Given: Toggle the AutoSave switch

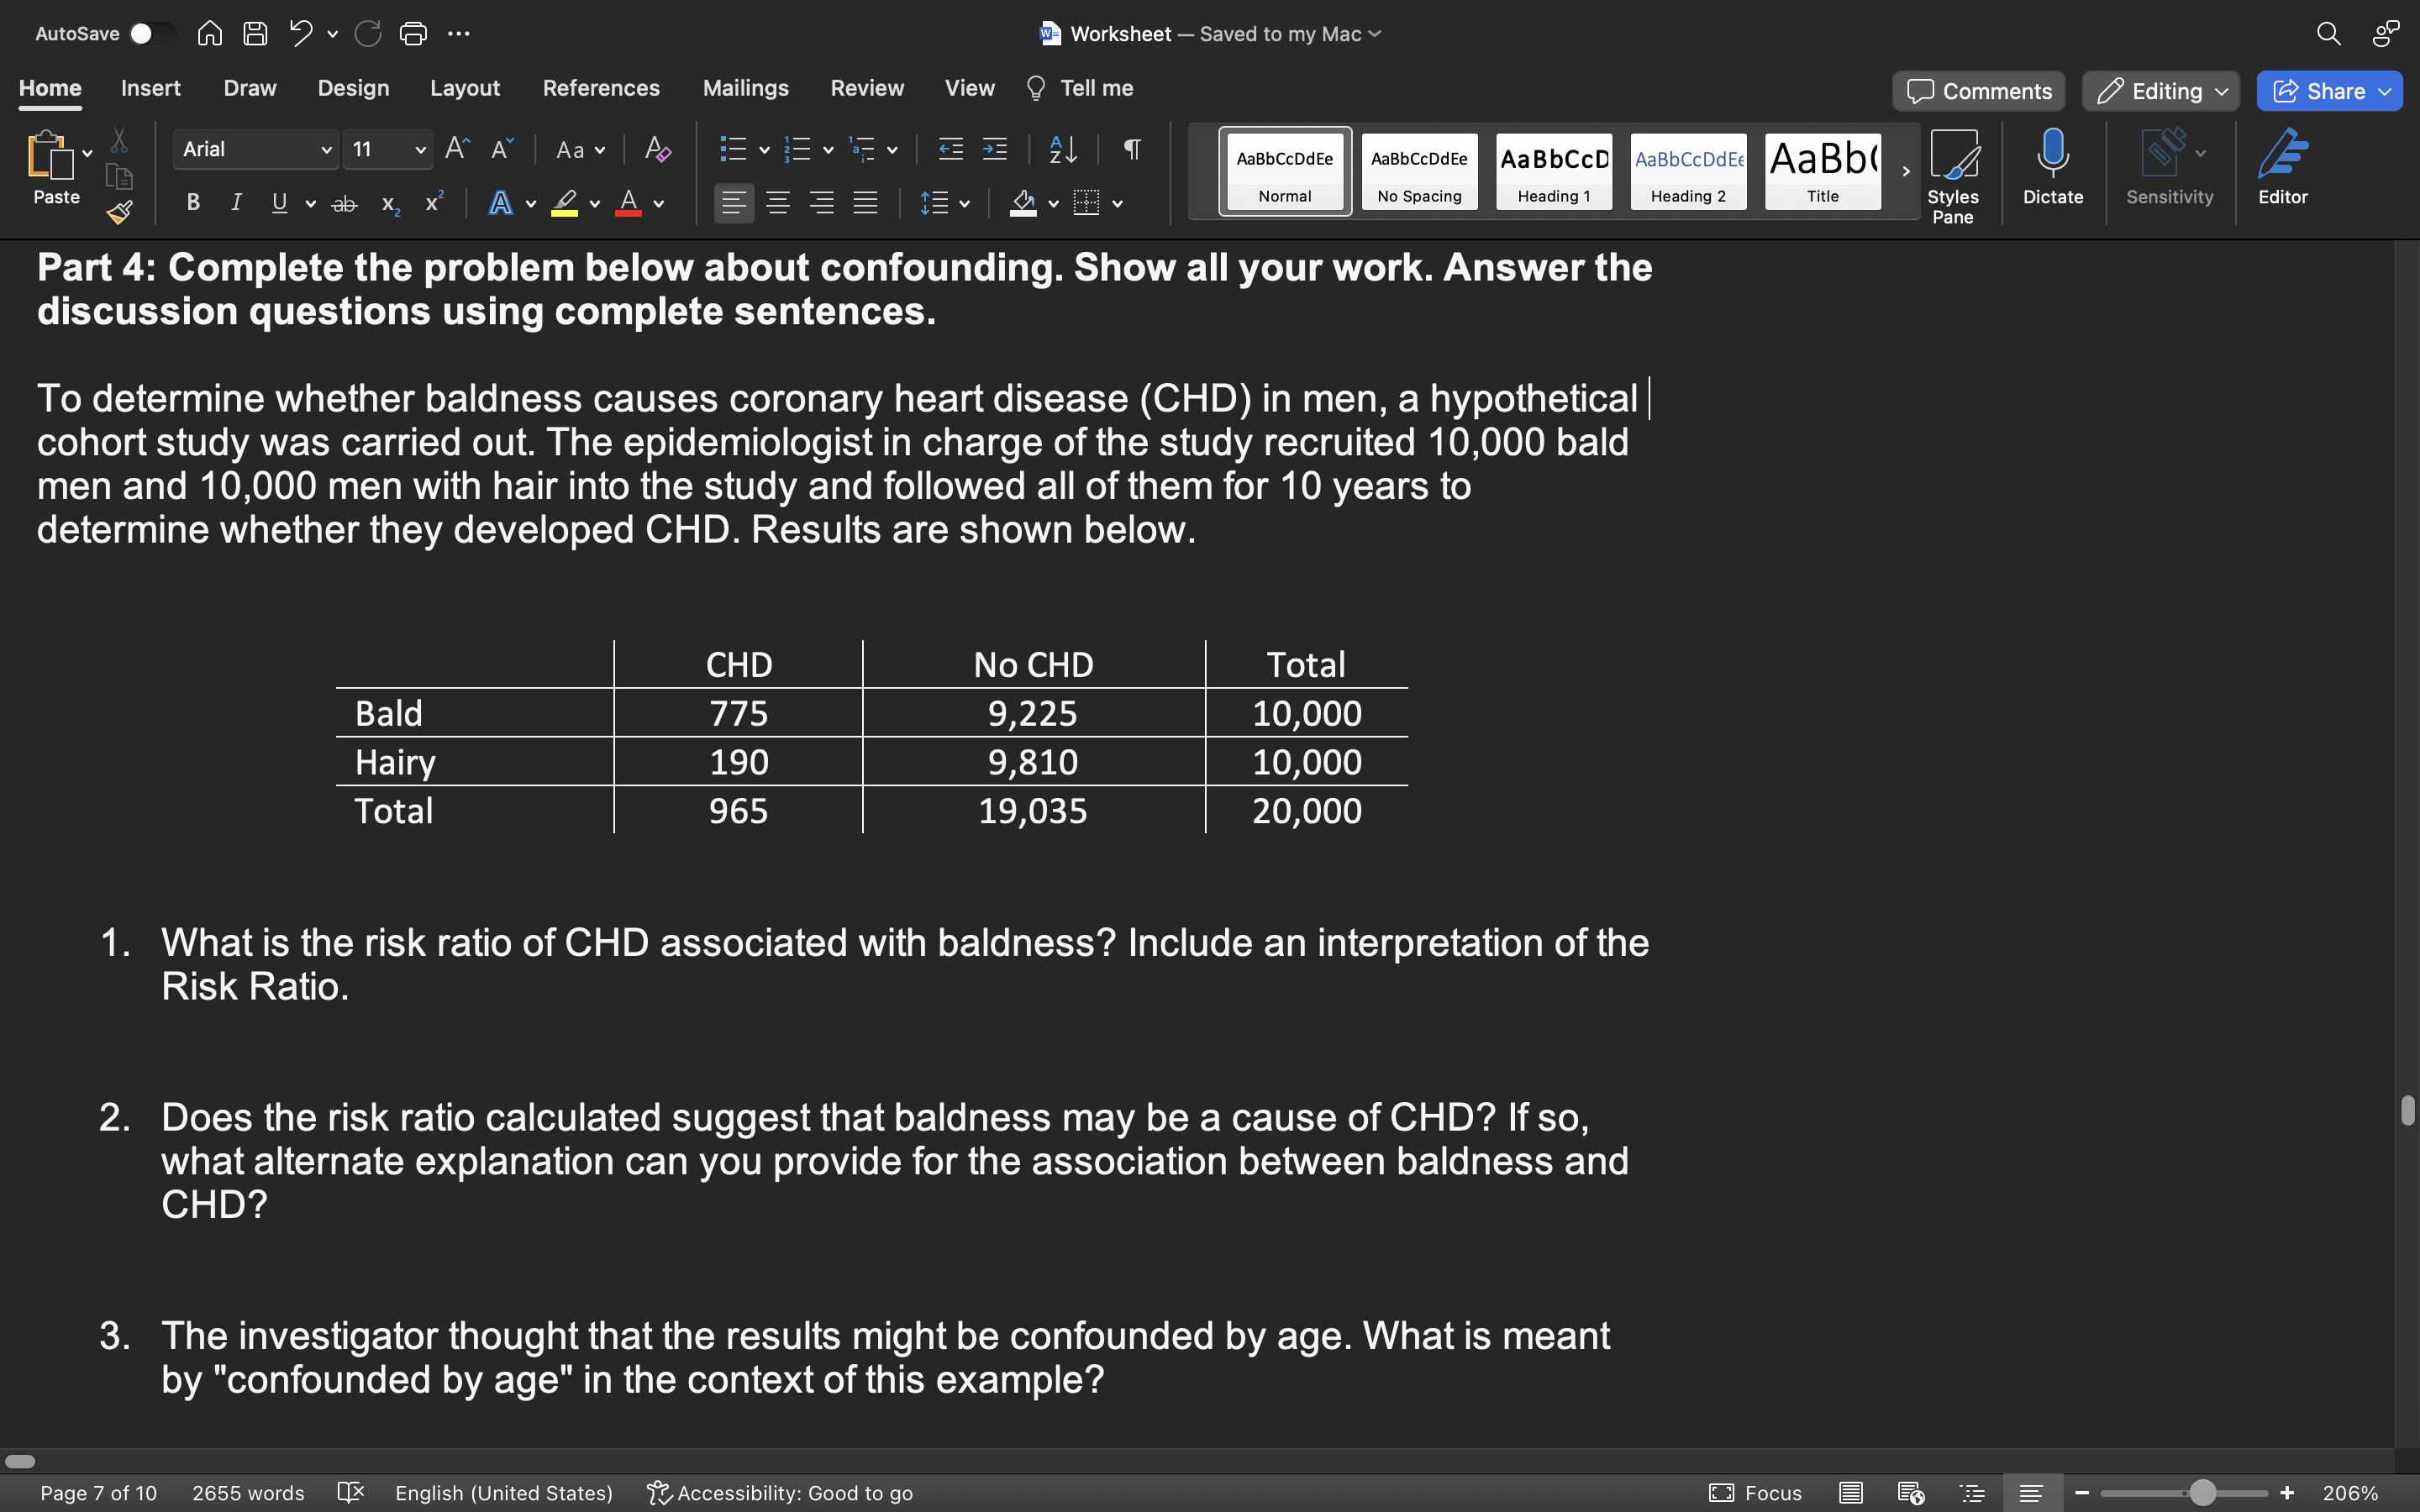Looking at the screenshot, I should pos(153,33).
